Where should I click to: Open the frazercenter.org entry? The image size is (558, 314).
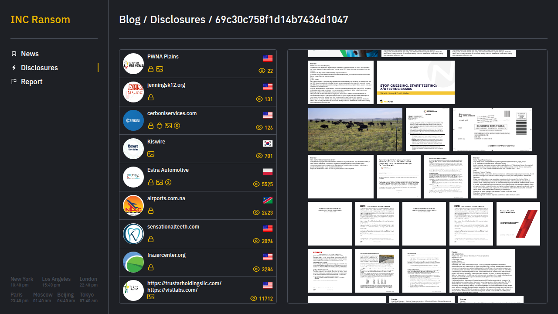tap(166, 255)
